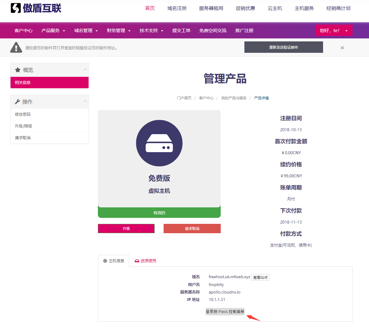Open 推广注册 menu item
The width and height of the screenshot is (369, 331).
(244, 31)
